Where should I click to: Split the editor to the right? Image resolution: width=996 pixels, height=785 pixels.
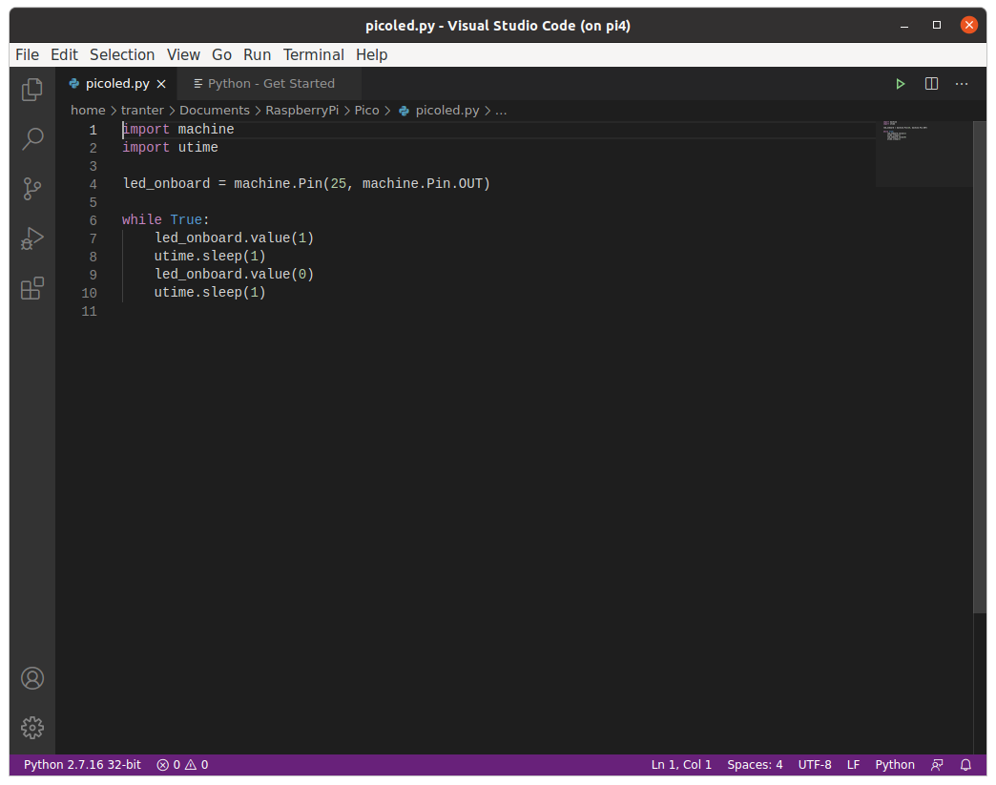(x=931, y=84)
